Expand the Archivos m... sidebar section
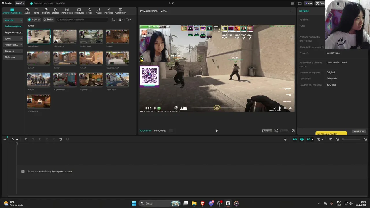The image size is (370, 208). [13, 45]
